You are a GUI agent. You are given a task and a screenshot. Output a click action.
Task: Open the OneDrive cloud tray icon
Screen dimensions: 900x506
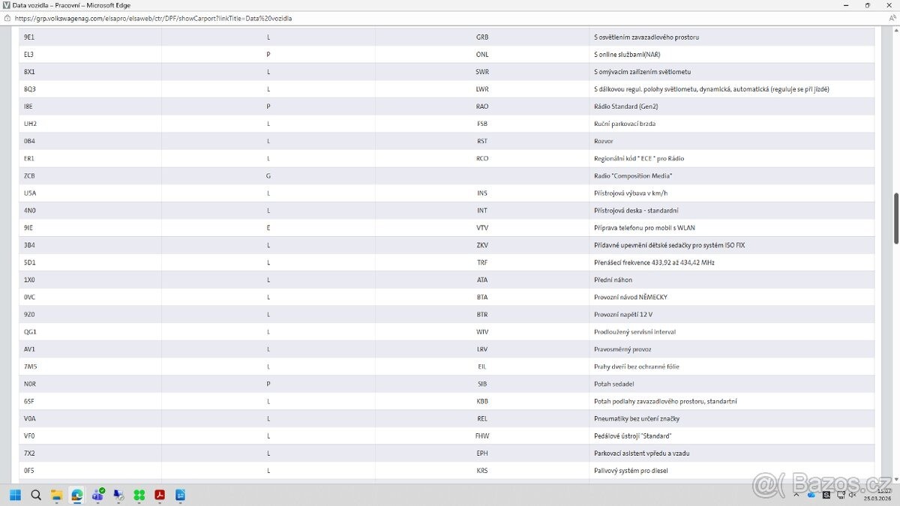coord(812,495)
